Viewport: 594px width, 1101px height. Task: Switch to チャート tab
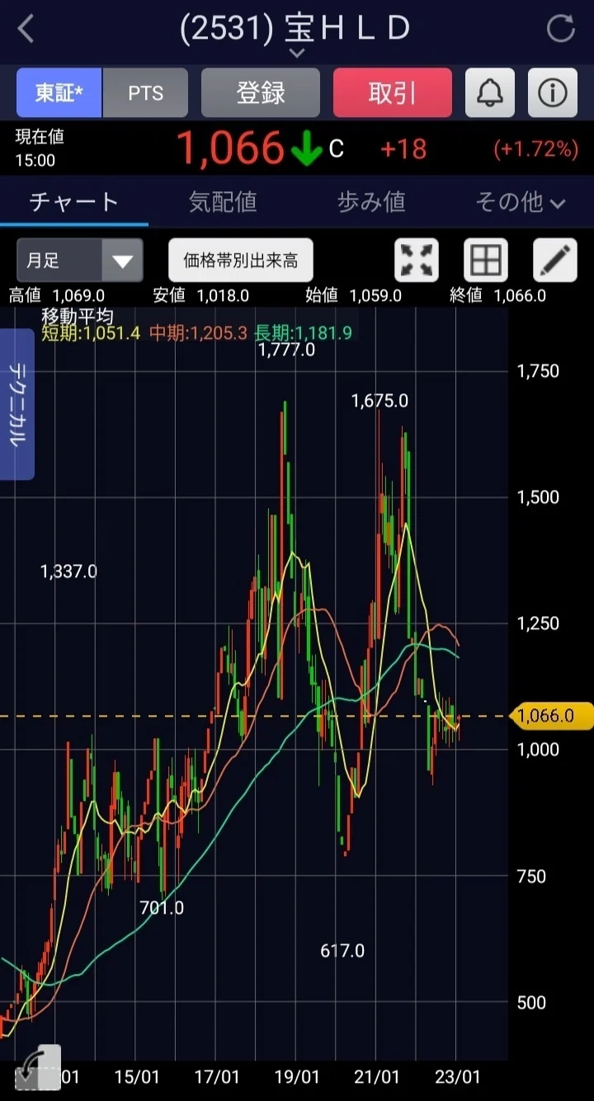(x=74, y=201)
